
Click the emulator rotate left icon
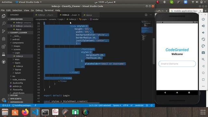(203, 39)
